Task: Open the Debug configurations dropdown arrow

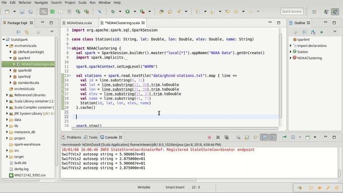Action: [120, 11]
